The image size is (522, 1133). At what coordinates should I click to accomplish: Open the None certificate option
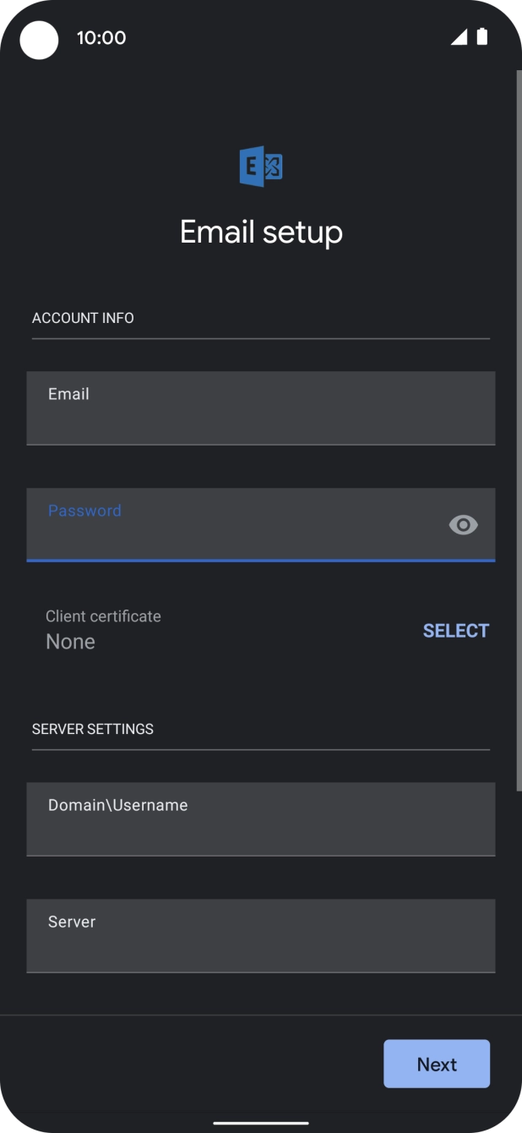click(72, 641)
